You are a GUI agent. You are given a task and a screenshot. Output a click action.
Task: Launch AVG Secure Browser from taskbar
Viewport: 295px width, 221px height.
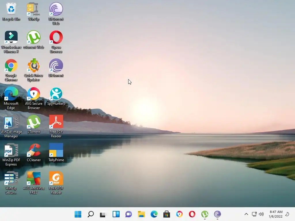click(179, 214)
